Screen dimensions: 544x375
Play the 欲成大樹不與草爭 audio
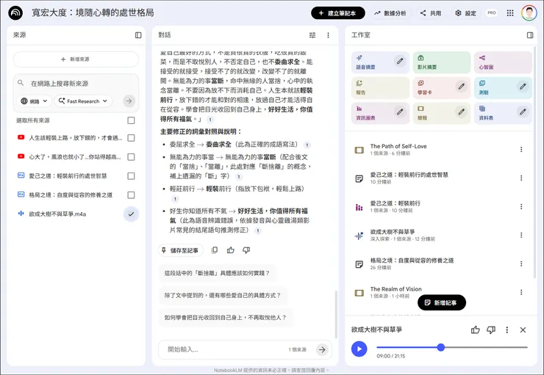359,349
